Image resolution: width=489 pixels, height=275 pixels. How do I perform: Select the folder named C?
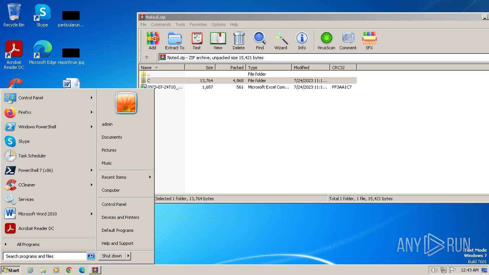coord(248,81)
